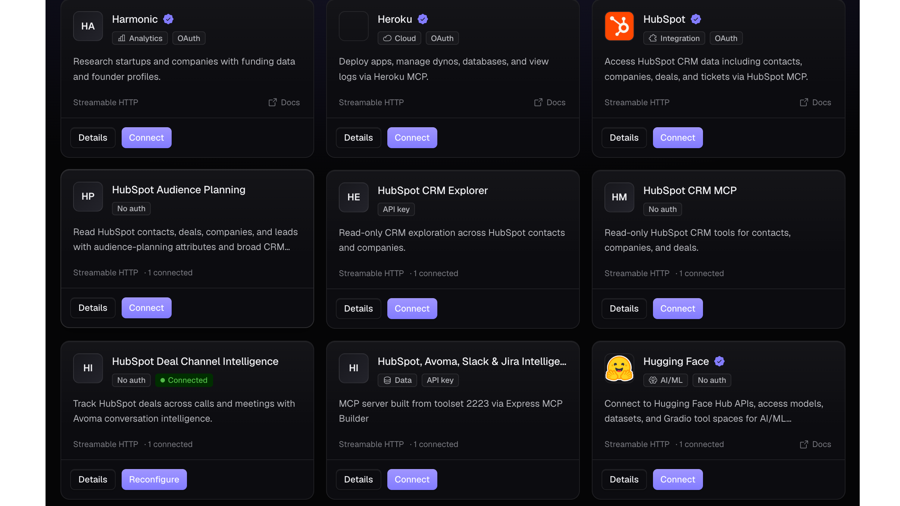Click the HubSpot orange logo icon
Image resolution: width=900 pixels, height=506 pixels.
point(619,26)
